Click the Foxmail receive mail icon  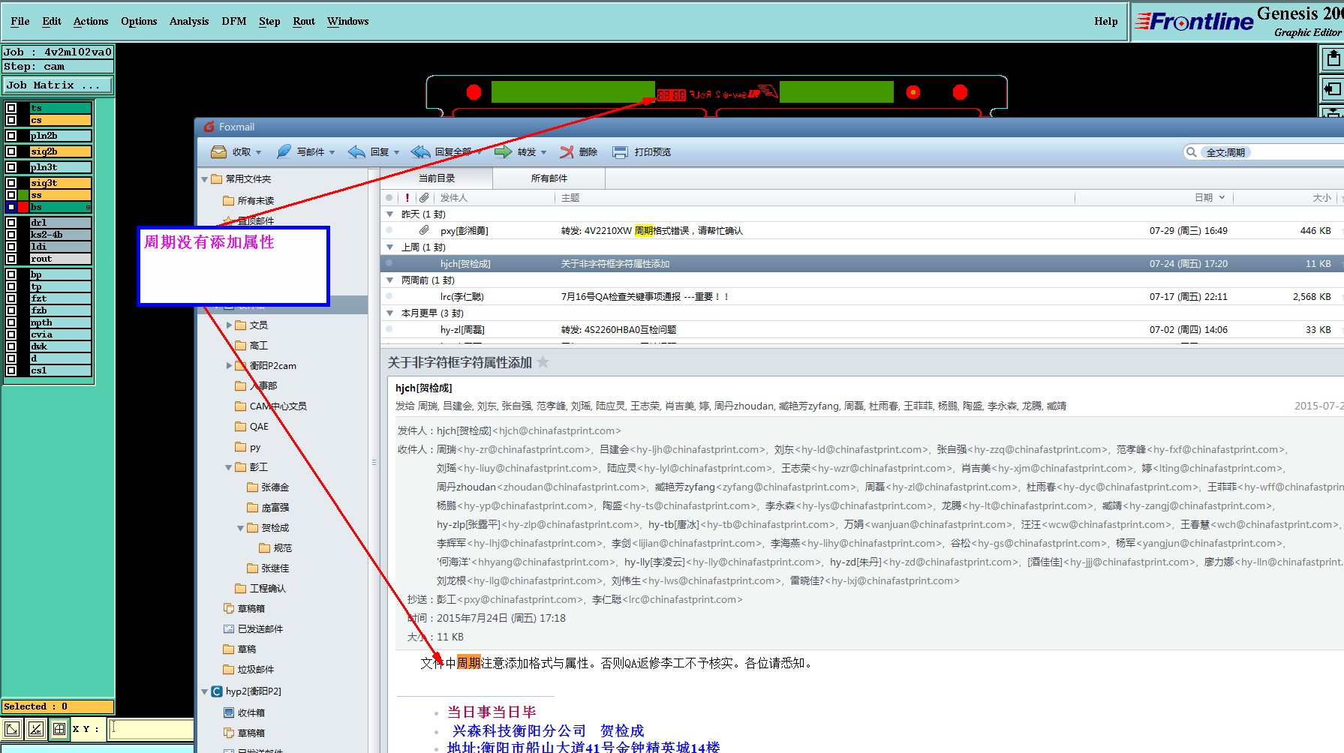[x=219, y=152]
